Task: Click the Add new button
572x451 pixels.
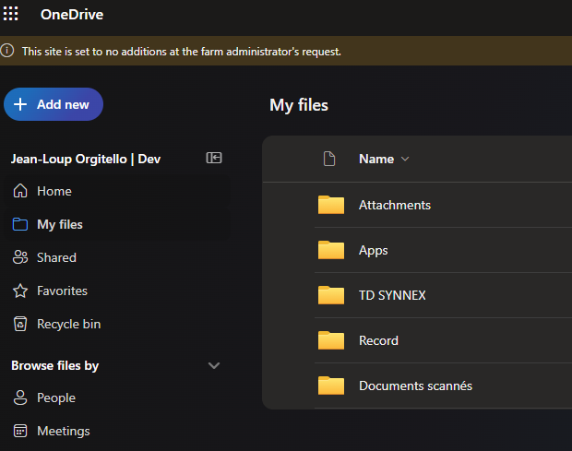Action: click(x=54, y=104)
